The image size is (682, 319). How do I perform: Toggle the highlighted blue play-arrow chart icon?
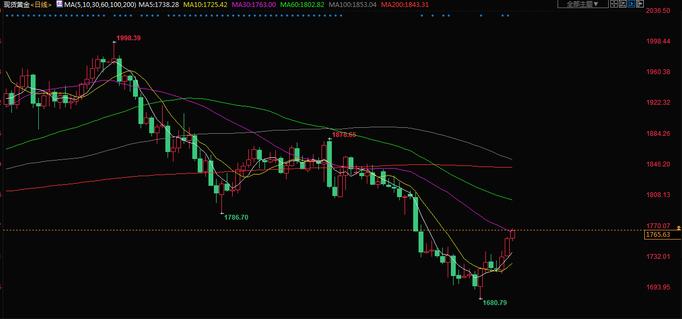(631, 4)
